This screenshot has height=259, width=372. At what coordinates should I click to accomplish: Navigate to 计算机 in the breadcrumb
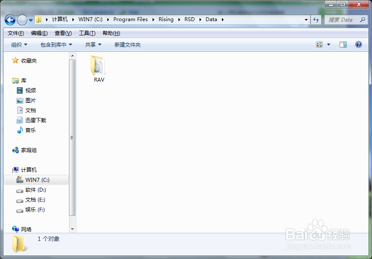point(60,19)
